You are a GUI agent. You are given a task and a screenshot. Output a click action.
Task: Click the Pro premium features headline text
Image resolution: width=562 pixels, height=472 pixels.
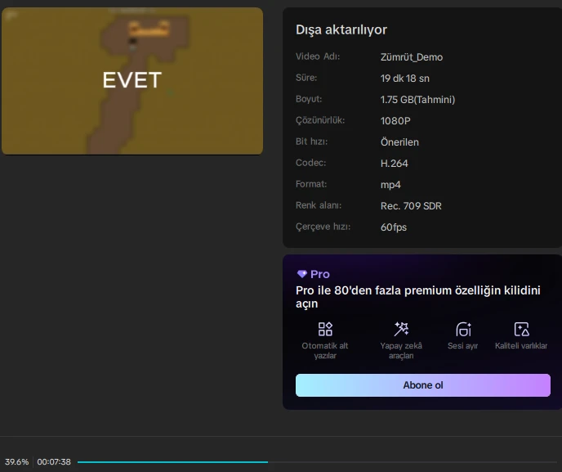click(x=417, y=297)
